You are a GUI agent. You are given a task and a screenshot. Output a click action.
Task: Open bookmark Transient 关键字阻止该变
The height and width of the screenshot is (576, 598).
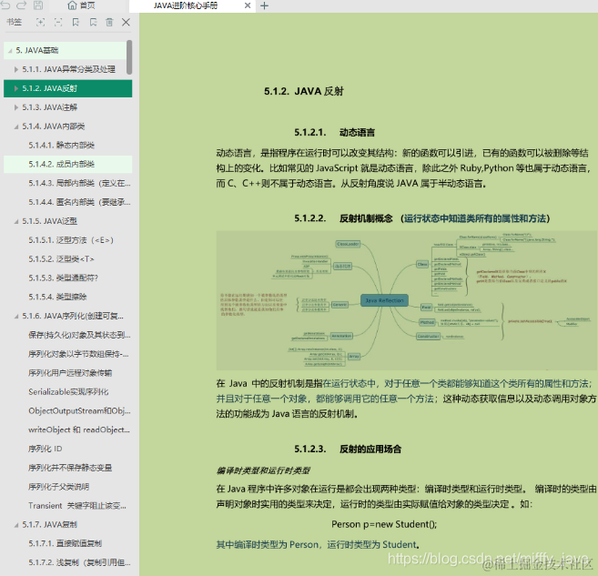77,506
